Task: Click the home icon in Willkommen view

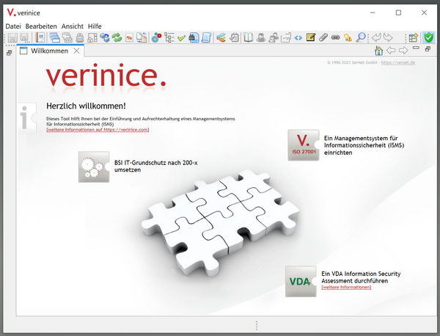Action: [x=378, y=51]
